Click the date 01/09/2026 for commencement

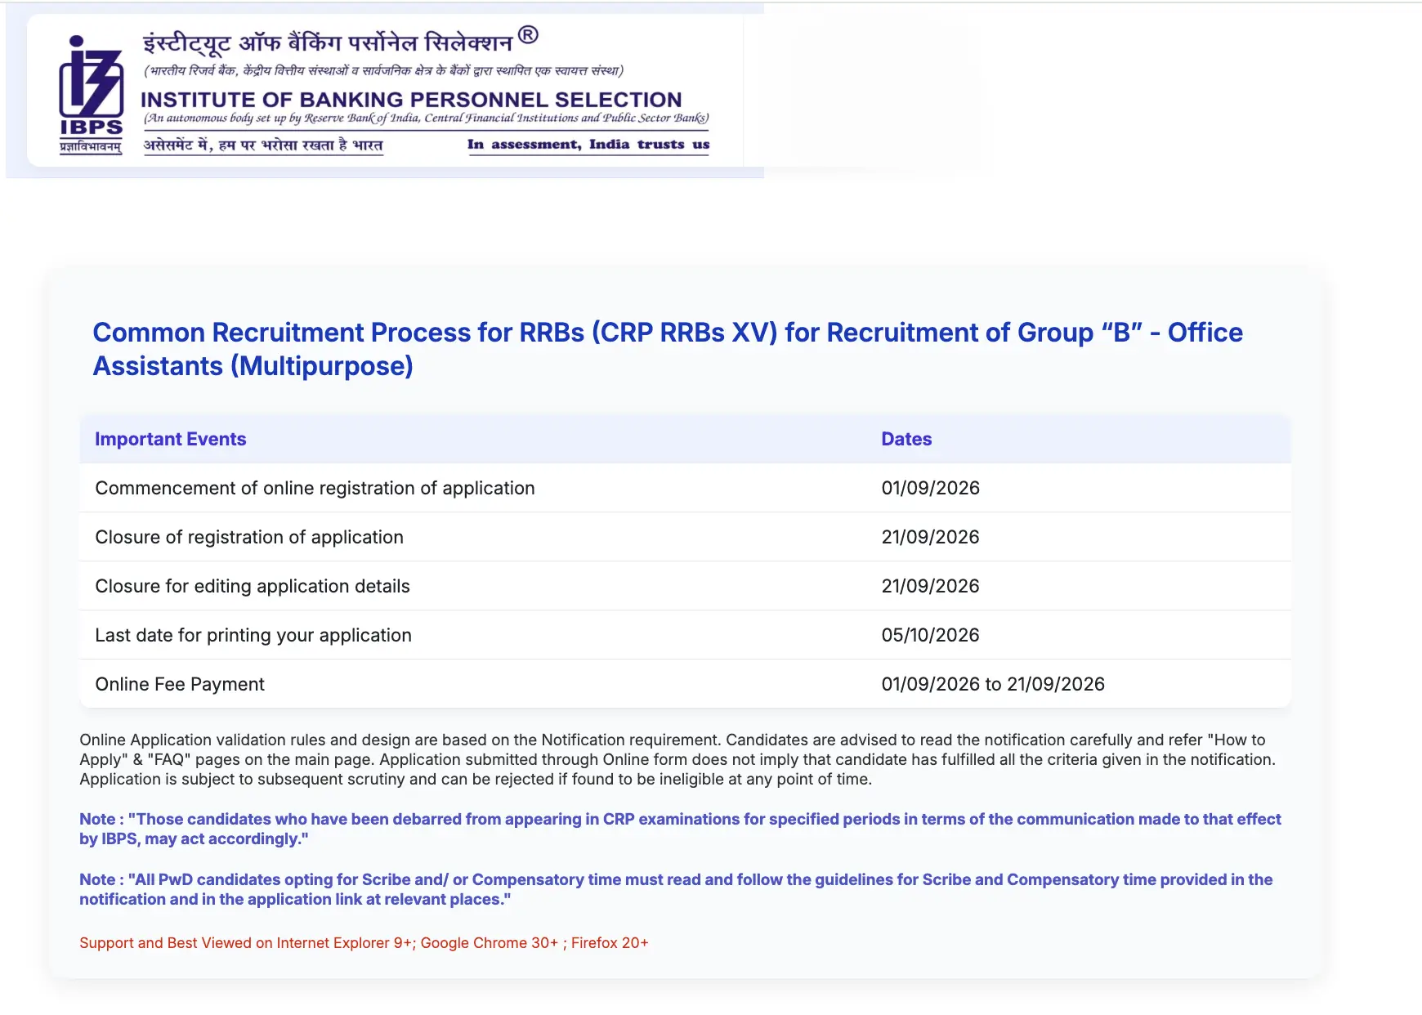pos(930,488)
